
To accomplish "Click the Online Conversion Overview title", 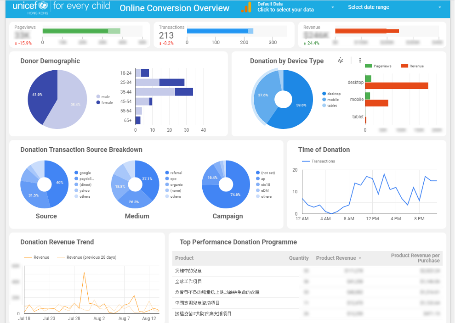I will [x=174, y=8].
